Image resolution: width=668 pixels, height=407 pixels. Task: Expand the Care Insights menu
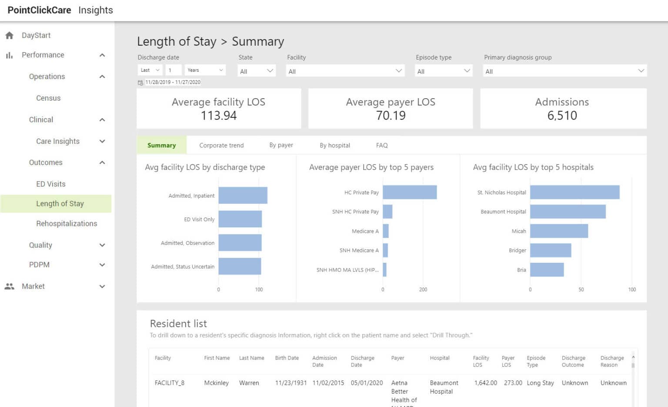(102, 141)
